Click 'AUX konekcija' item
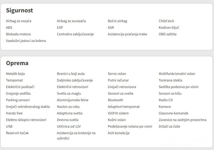The width and height of the screenshot is (214, 150). click(x=119, y=133)
